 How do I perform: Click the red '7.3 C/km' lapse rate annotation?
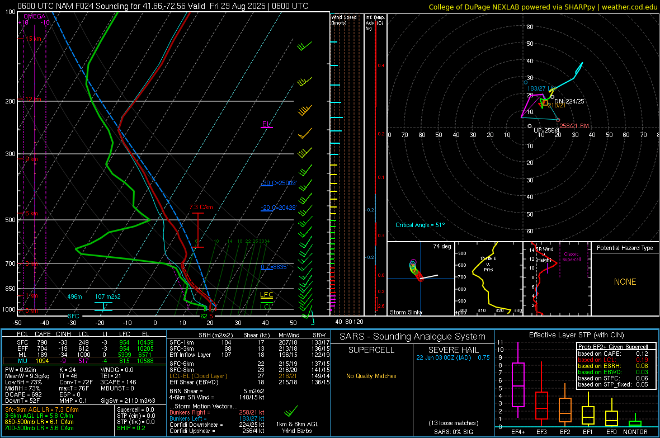[x=201, y=207]
